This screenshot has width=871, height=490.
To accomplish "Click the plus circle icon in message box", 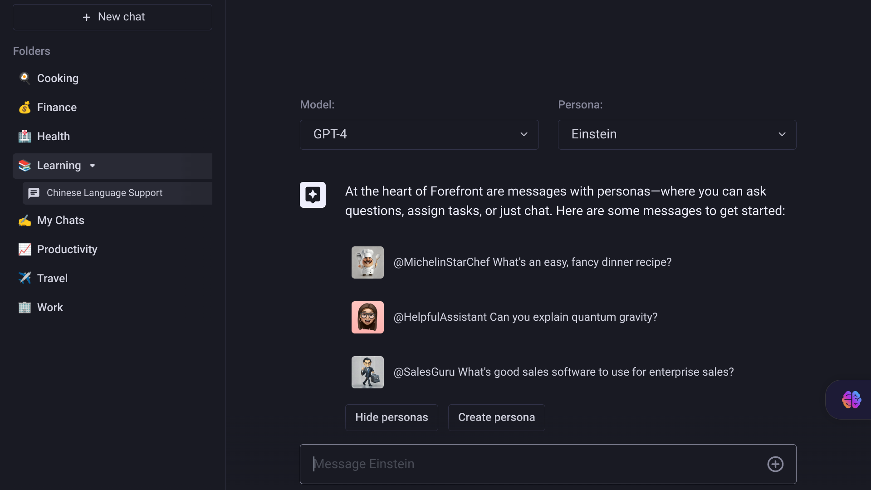I will click(x=775, y=464).
